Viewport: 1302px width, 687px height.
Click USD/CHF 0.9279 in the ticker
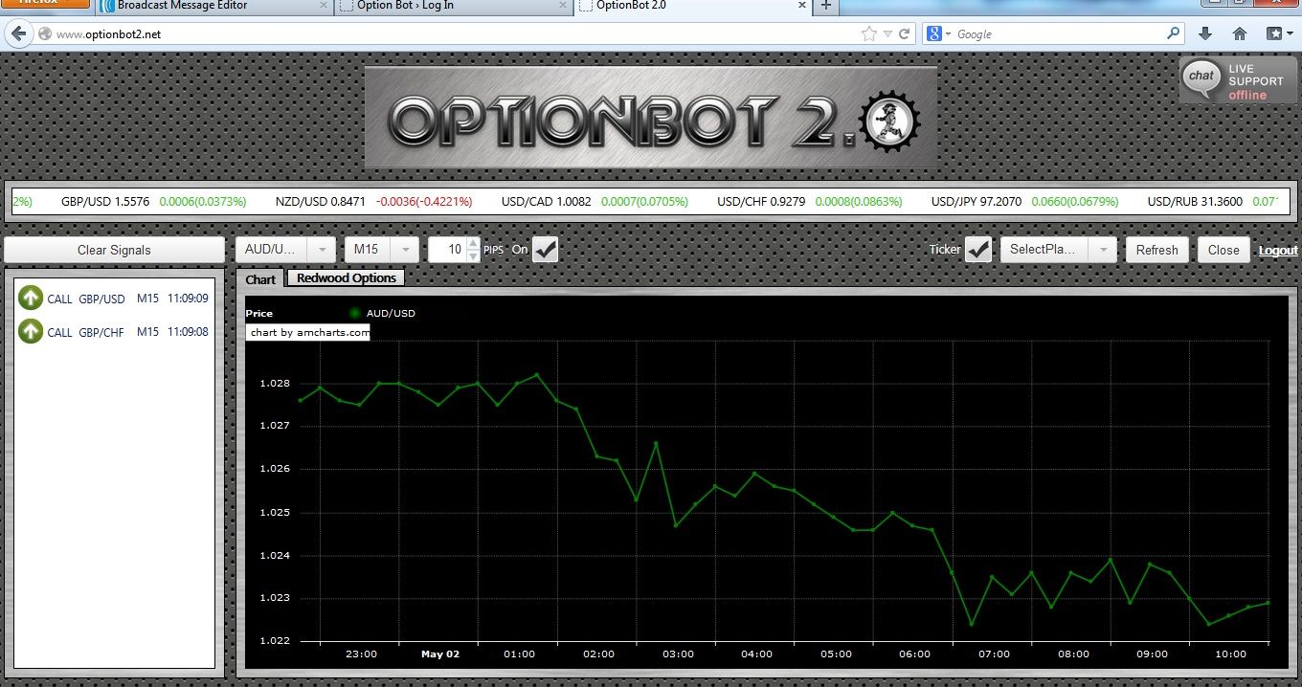pos(761,202)
